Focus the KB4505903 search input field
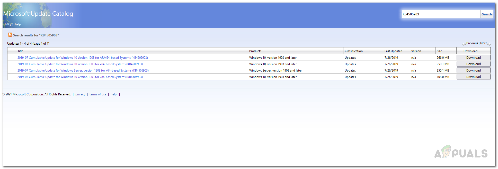This screenshot has width=498, height=169. click(x=441, y=14)
